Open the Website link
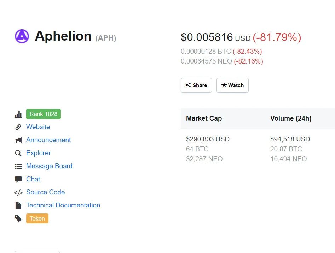Image resolution: width=335 pixels, height=253 pixels. [38, 127]
